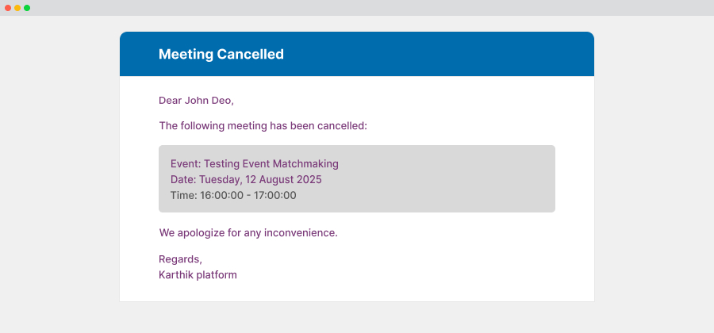This screenshot has width=714, height=333.
Task: Click the Event: Testing Event Matchmaking line
Action: [255, 164]
